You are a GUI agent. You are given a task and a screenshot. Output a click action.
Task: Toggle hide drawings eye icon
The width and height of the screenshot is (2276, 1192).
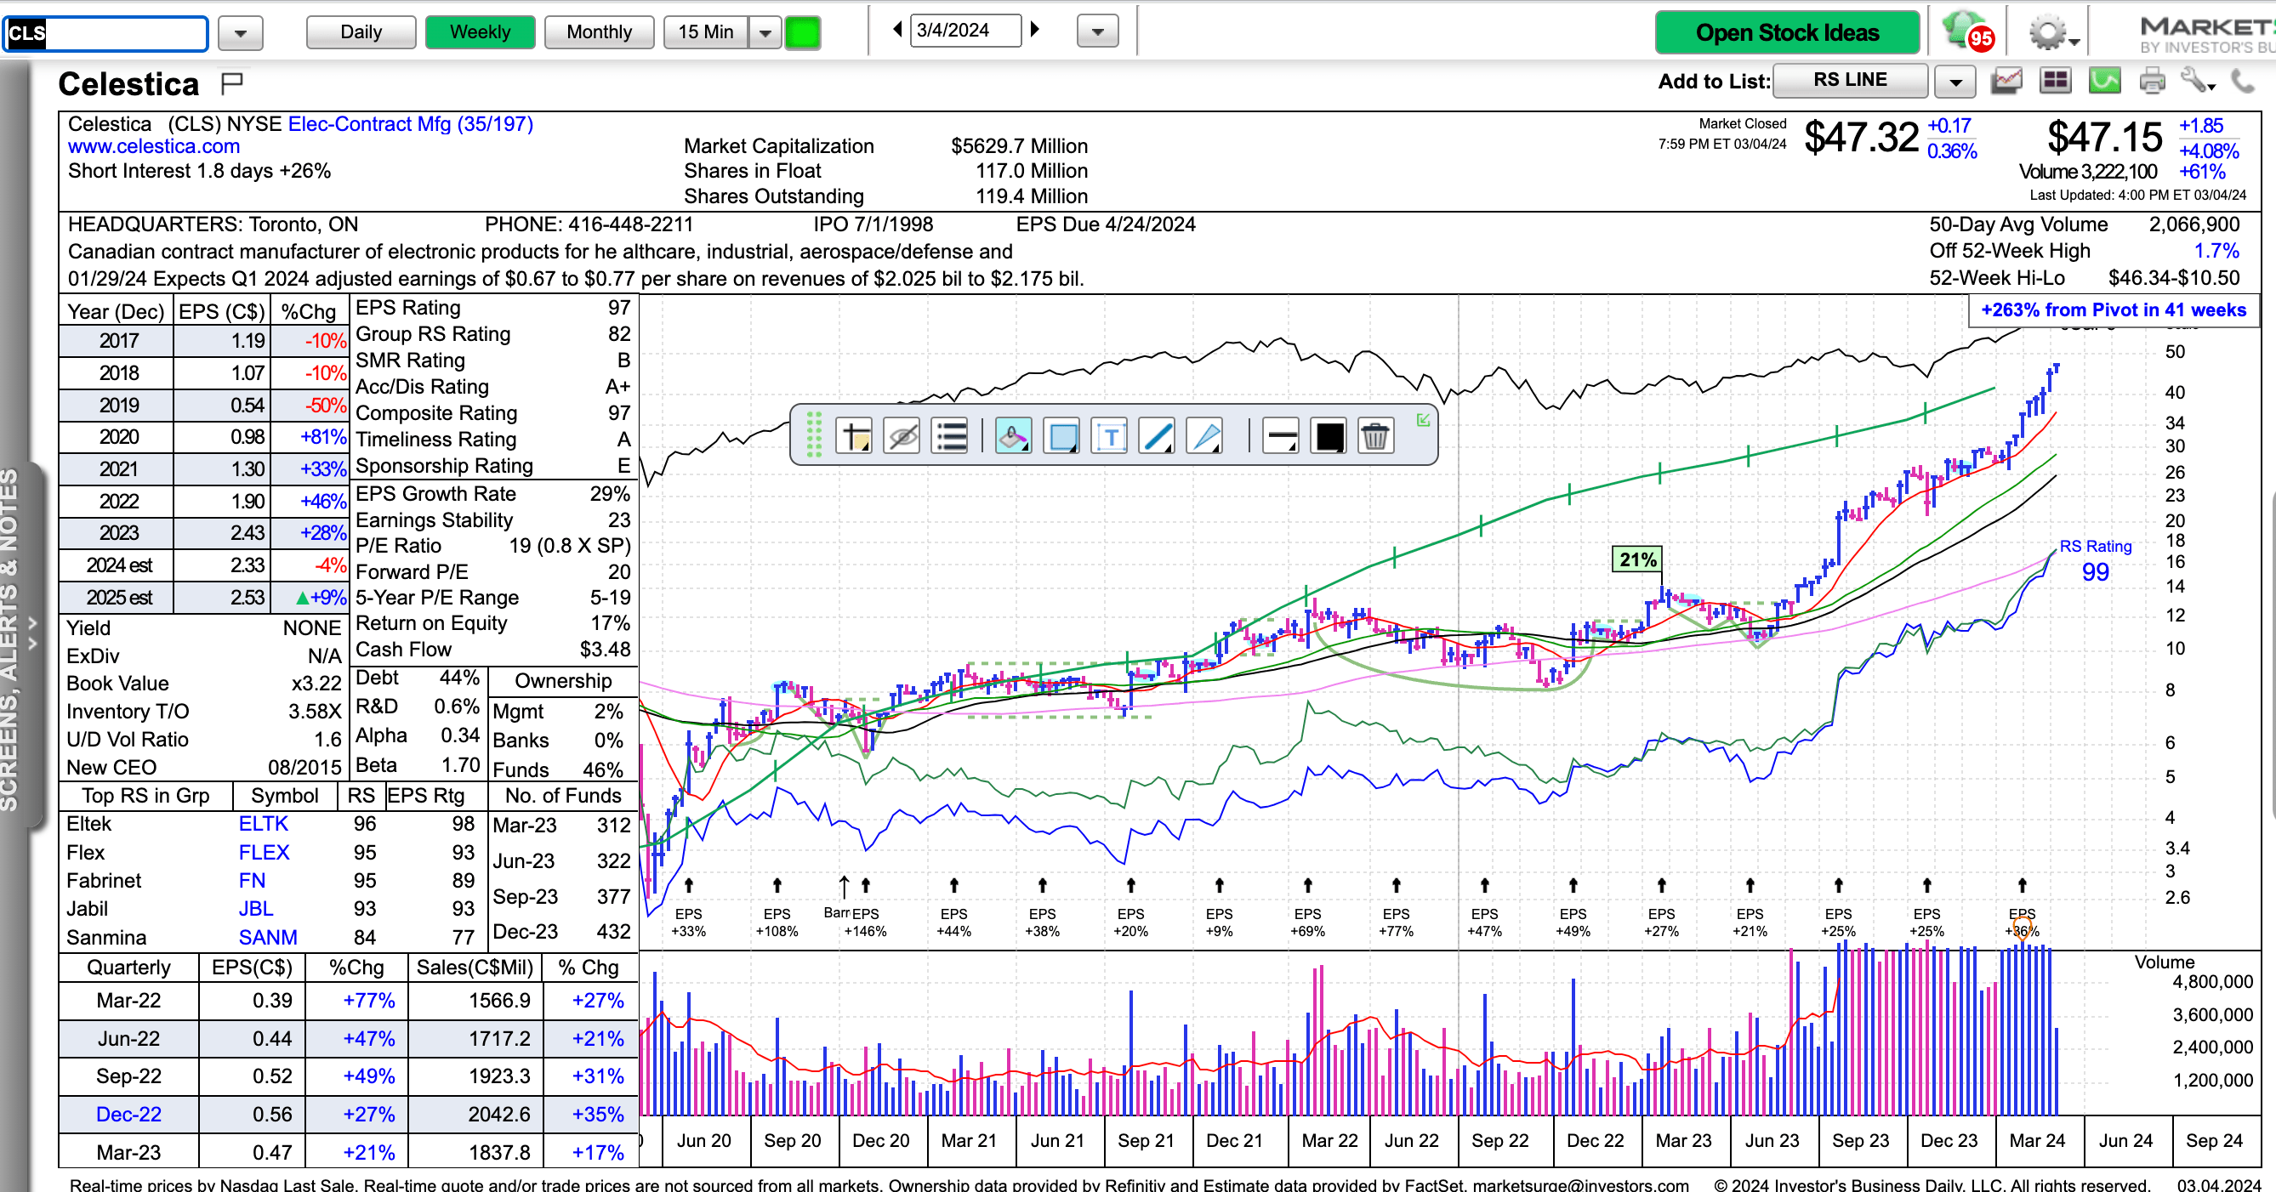pos(903,436)
